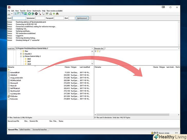Click the Quickconnect button
This screenshot has width=187, height=140.
click(82, 18)
